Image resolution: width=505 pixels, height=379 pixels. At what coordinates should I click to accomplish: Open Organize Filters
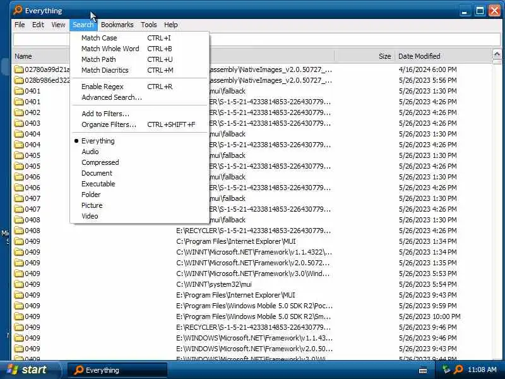[x=140, y=124]
